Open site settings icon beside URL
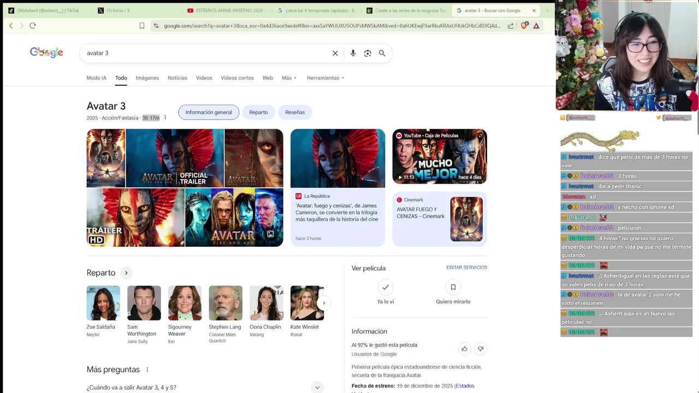 pyautogui.click(x=156, y=26)
